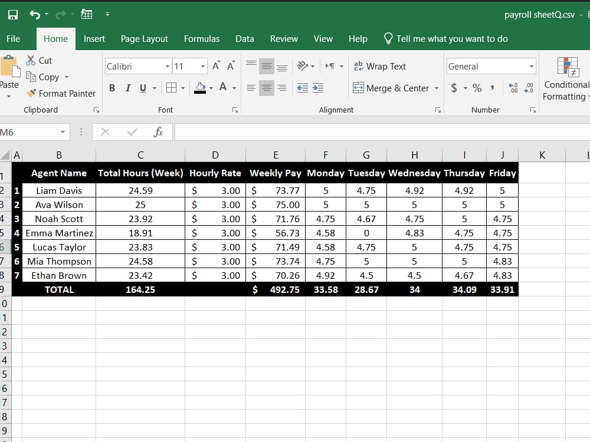Open the Borders options dropdown arrow
This screenshot has height=442, width=590.
(x=183, y=88)
